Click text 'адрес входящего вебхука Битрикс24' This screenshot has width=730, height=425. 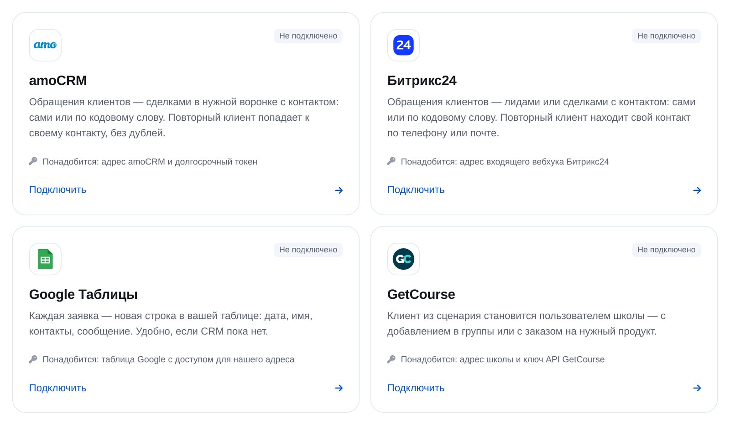tap(534, 162)
